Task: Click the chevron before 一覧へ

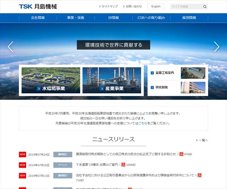Action: (197, 140)
